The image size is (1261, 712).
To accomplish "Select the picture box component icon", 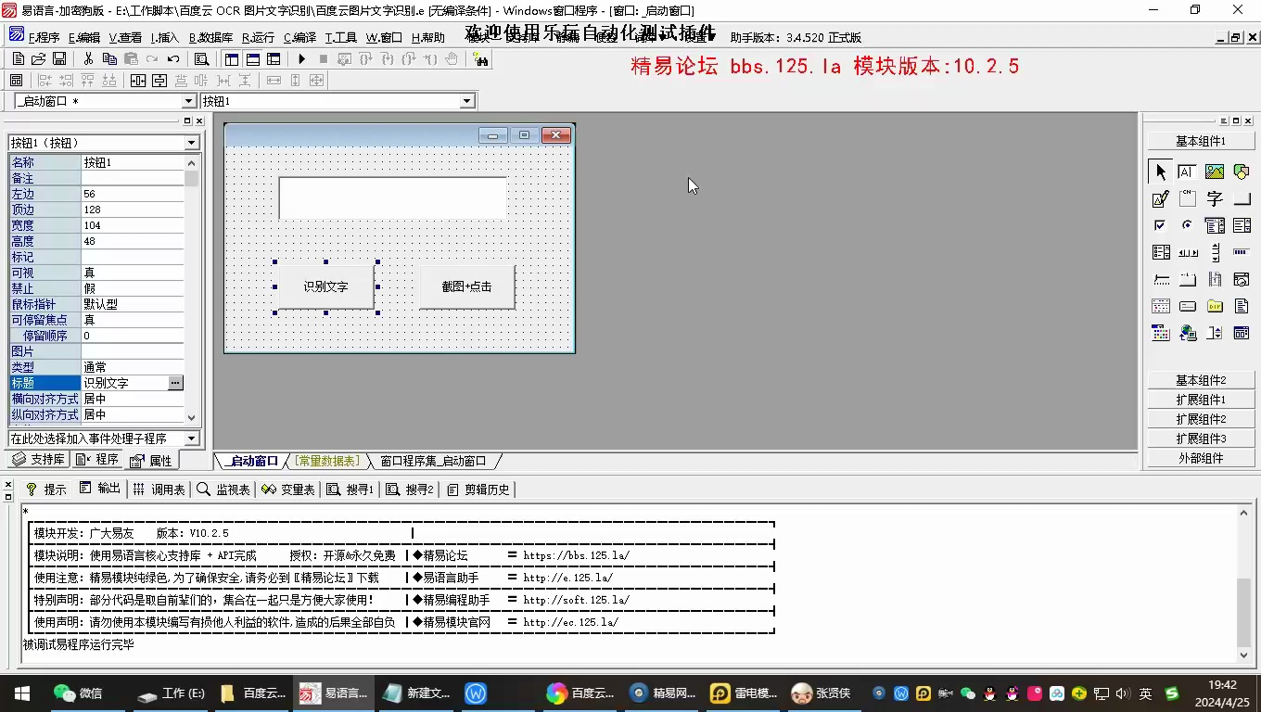I will point(1215,172).
